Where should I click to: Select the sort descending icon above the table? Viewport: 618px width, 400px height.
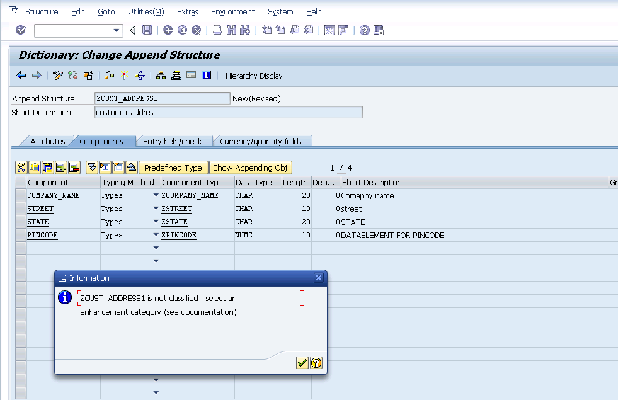(x=91, y=167)
